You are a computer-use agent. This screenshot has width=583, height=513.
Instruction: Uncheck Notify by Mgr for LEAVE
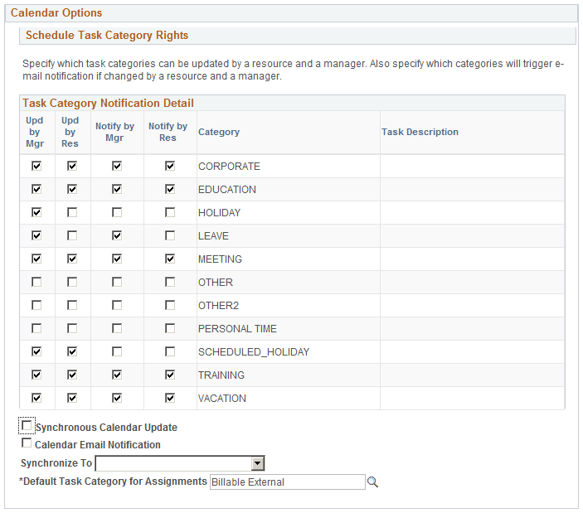point(117,235)
